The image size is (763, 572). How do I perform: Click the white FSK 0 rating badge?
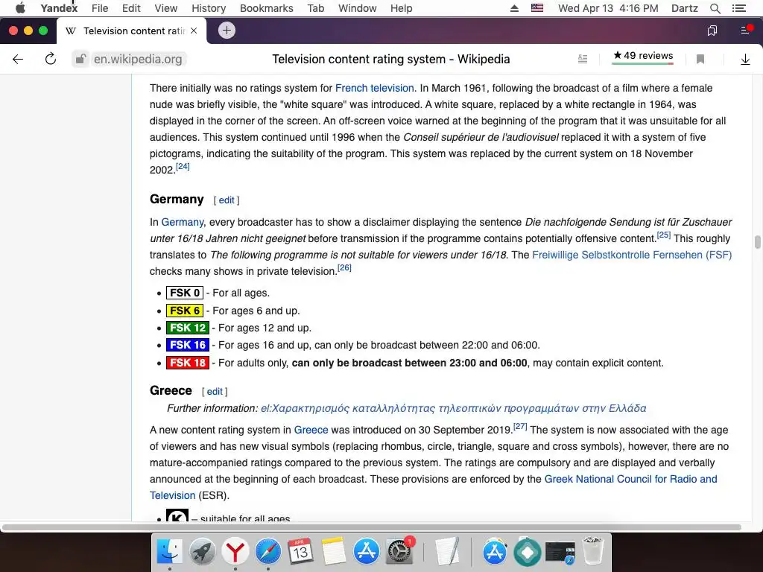(185, 293)
